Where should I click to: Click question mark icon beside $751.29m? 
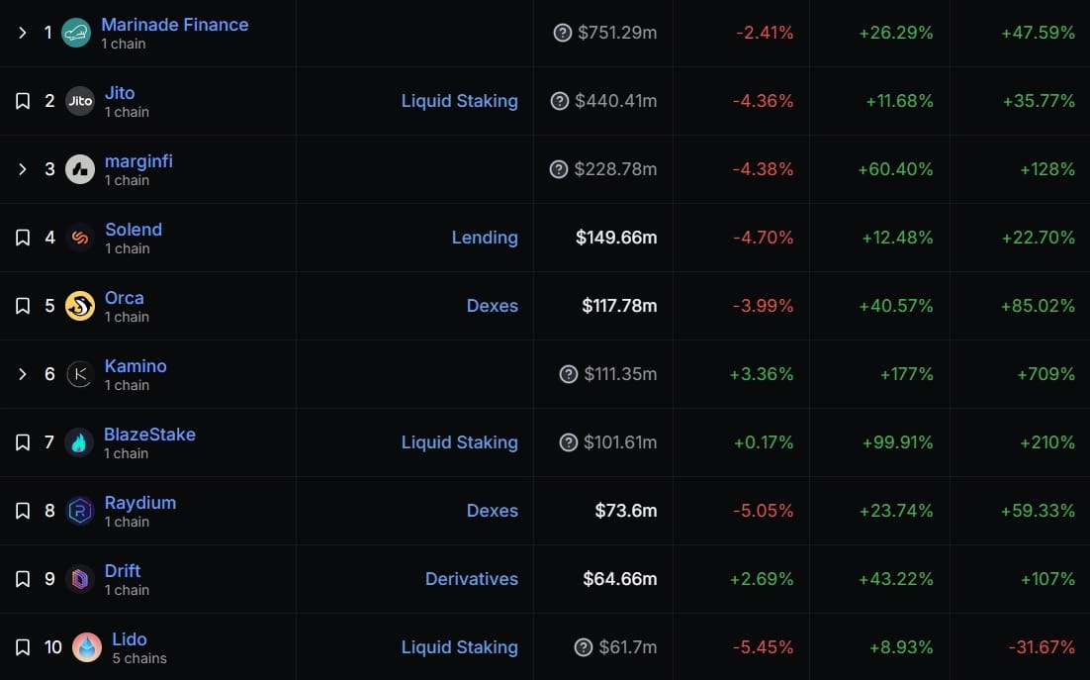click(x=563, y=33)
